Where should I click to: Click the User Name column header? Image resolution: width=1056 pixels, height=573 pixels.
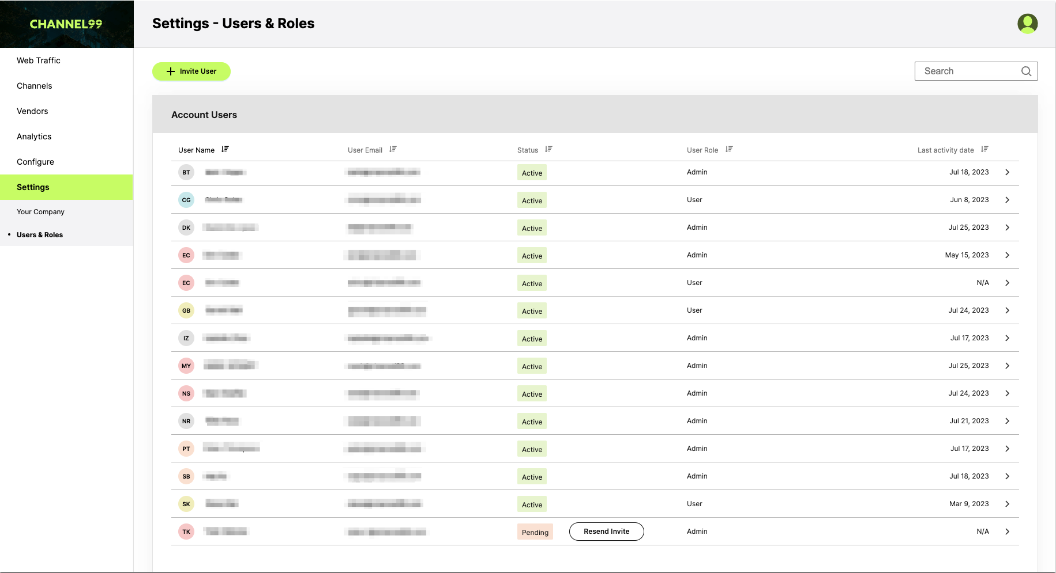[196, 150]
